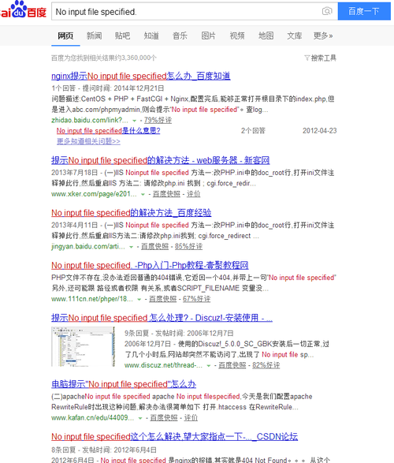Switch to the 图片 images tab

(x=209, y=35)
